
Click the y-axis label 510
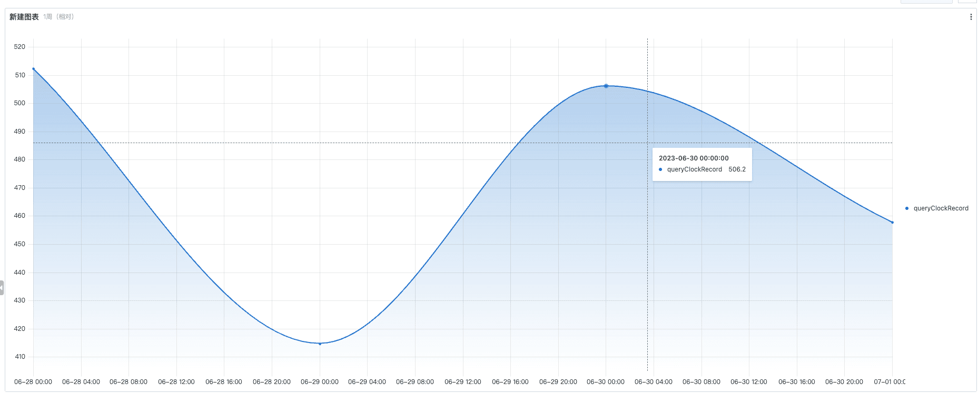click(19, 75)
